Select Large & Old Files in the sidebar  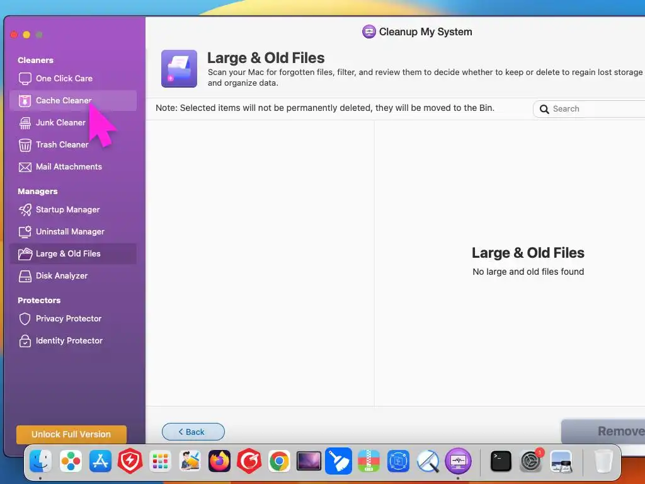pyautogui.click(x=73, y=253)
